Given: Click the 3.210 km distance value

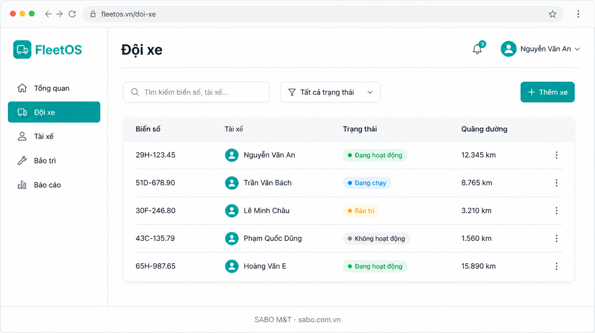Looking at the screenshot, I should [x=476, y=211].
